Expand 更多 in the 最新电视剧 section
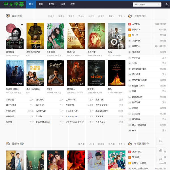 122,144
